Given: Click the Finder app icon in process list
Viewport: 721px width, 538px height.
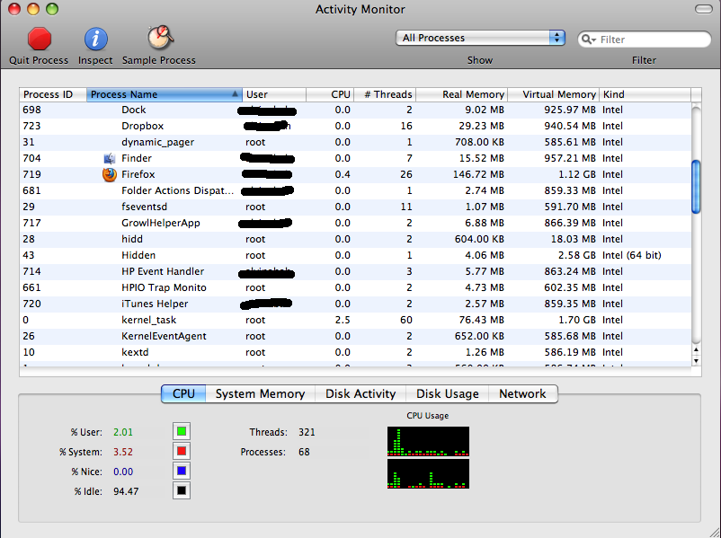Looking at the screenshot, I should (110, 158).
